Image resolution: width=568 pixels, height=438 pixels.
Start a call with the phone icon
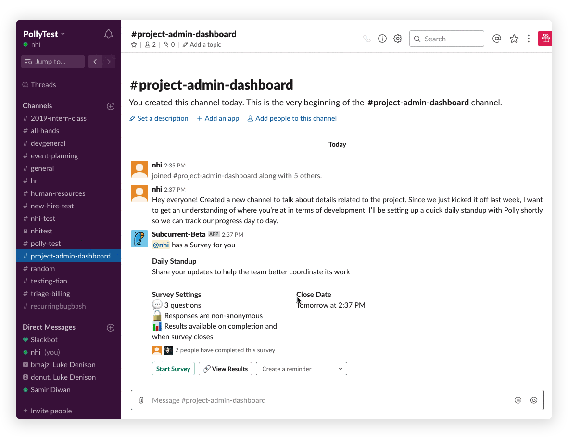tap(367, 39)
